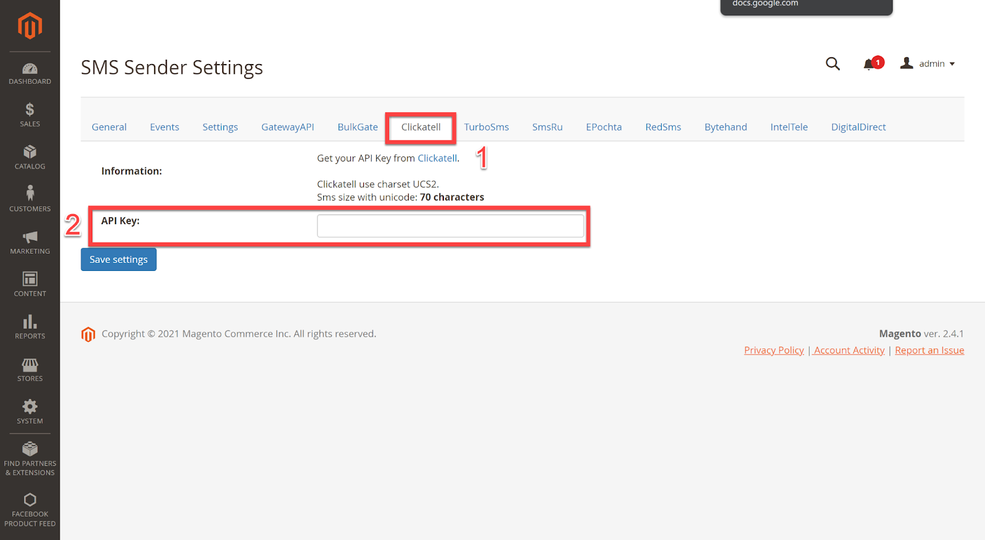Open Find Partners & Extensions
The height and width of the screenshot is (540, 985).
[30, 459]
